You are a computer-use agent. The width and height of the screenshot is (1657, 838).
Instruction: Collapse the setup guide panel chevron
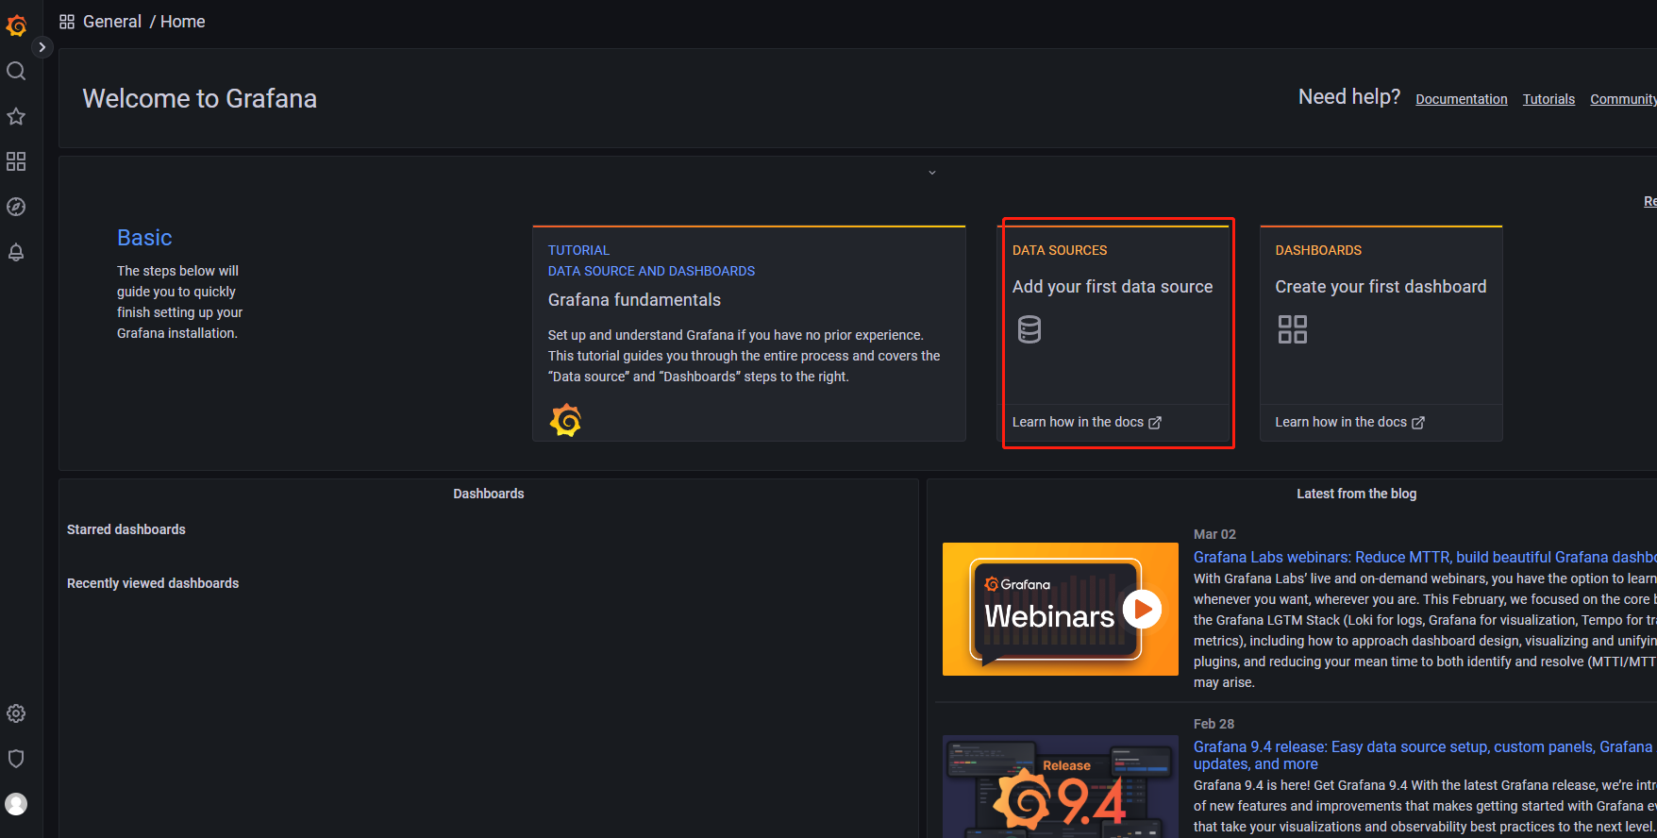(931, 173)
